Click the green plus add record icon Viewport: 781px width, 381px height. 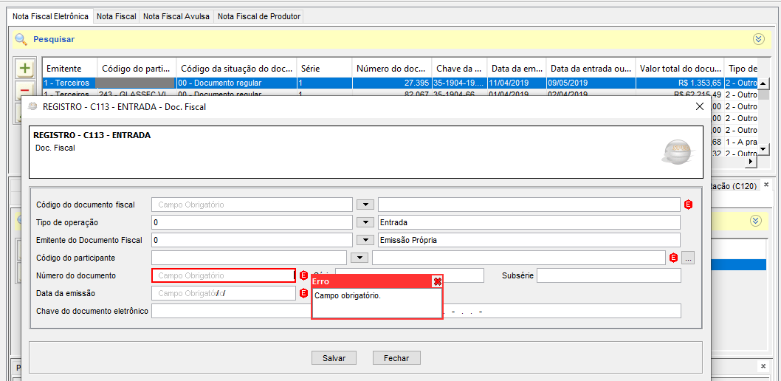pyautogui.click(x=25, y=69)
